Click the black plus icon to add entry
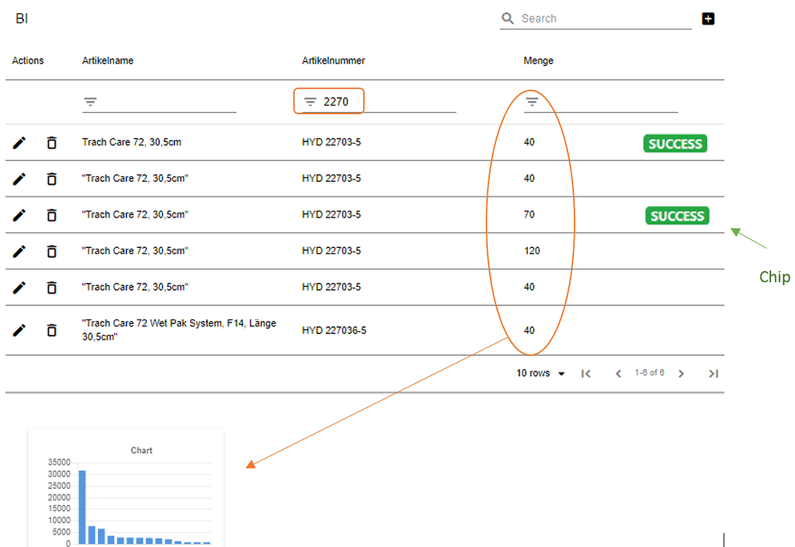 708,18
